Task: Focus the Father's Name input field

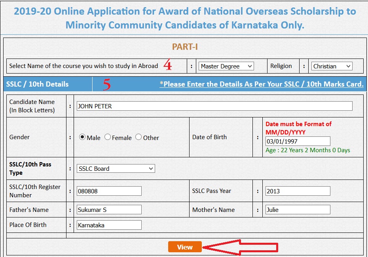Action: click(x=109, y=210)
